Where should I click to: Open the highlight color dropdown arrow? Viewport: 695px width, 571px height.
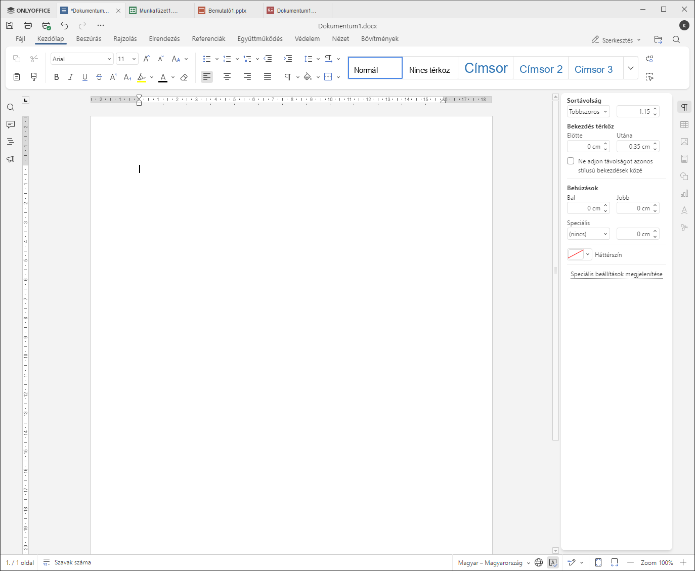point(151,77)
